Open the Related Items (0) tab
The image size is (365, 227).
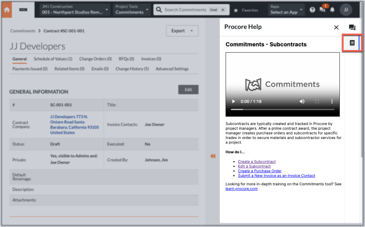69,69
